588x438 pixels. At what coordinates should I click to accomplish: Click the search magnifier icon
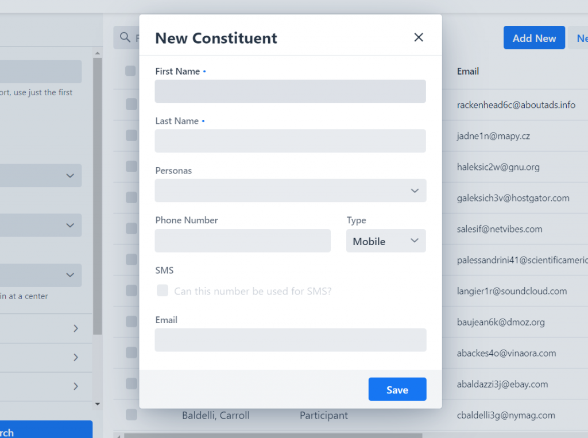coord(125,37)
